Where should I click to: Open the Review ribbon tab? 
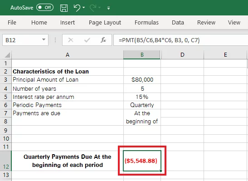click(206, 23)
